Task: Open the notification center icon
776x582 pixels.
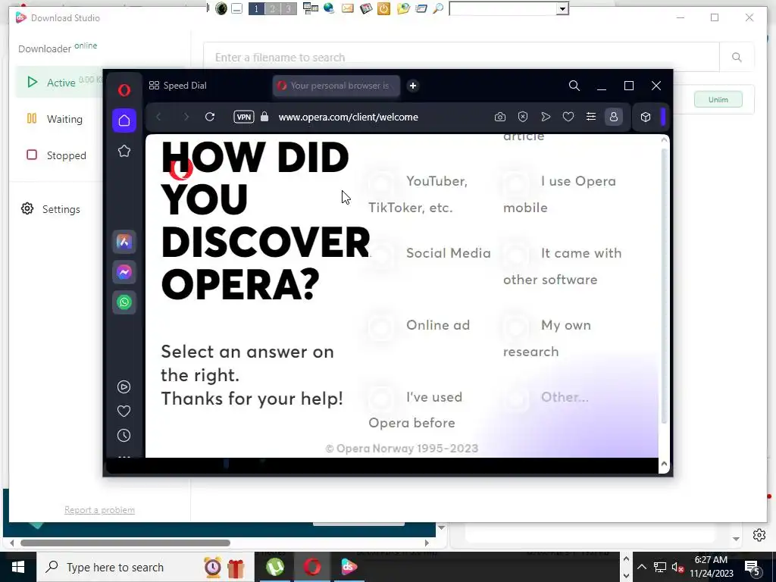Action: [753, 567]
